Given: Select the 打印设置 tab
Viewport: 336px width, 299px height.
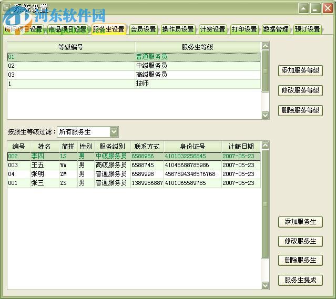Looking at the screenshot, I should [245, 29].
